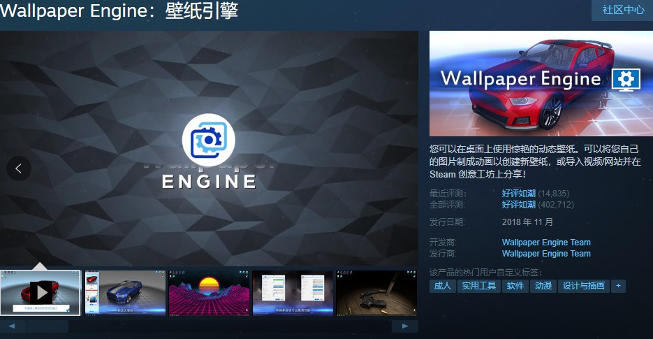Open the 设计与插画 tag

coord(583,286)
